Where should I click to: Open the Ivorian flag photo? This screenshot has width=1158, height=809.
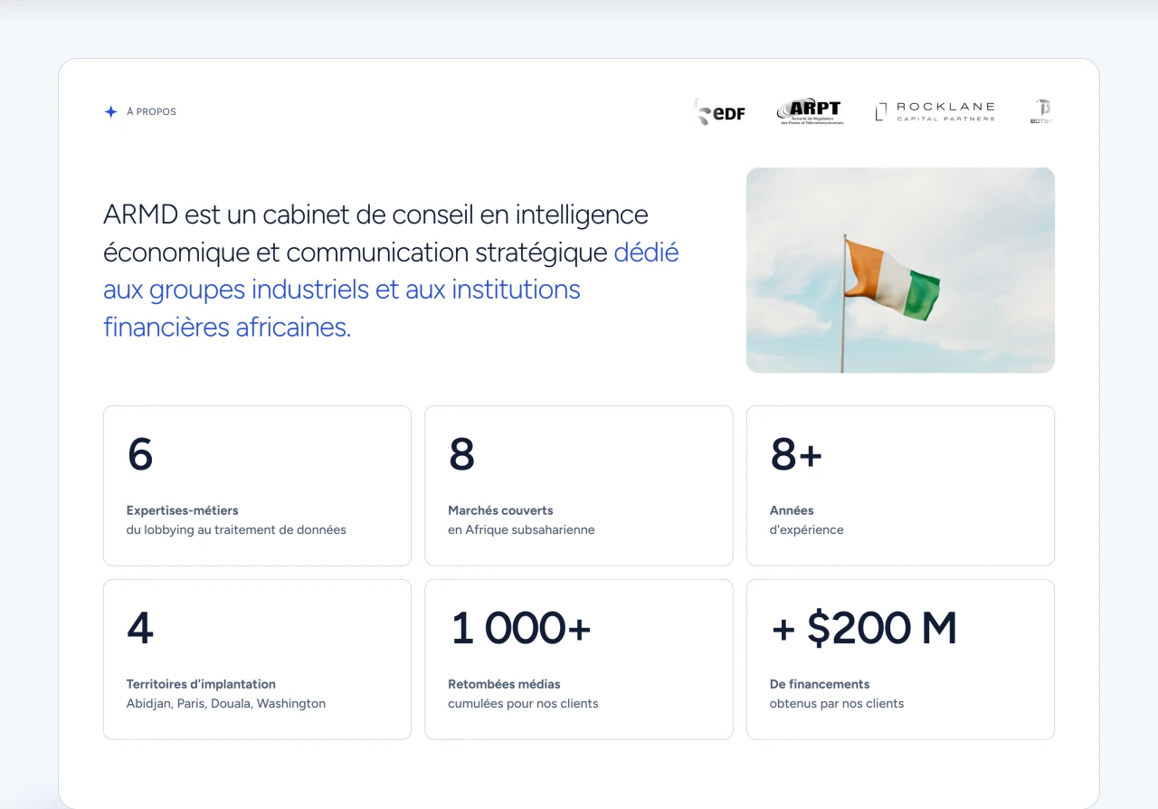(900, 270)
